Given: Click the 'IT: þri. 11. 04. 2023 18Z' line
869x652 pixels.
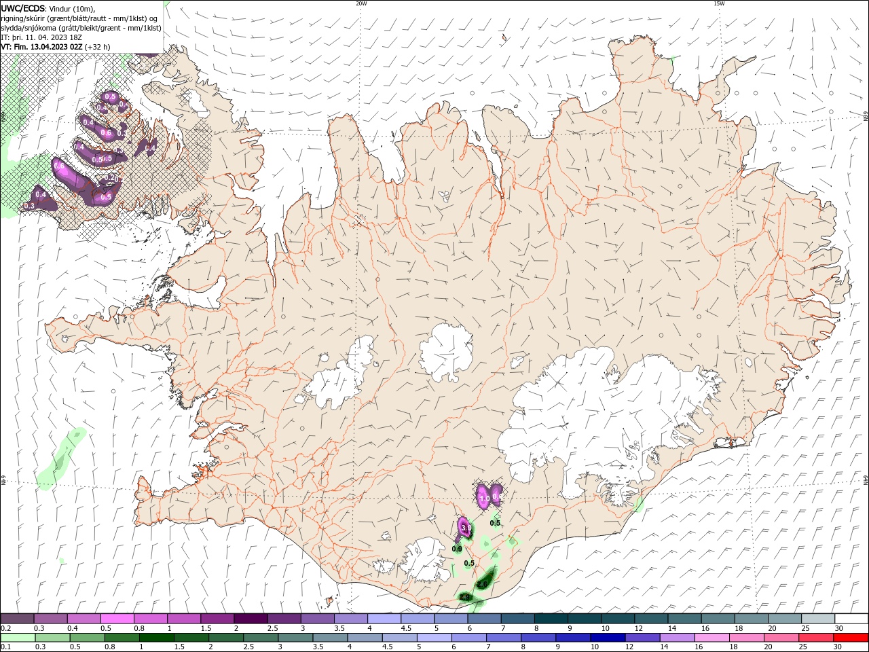Looking at the screenshot, I should [41, 37].
